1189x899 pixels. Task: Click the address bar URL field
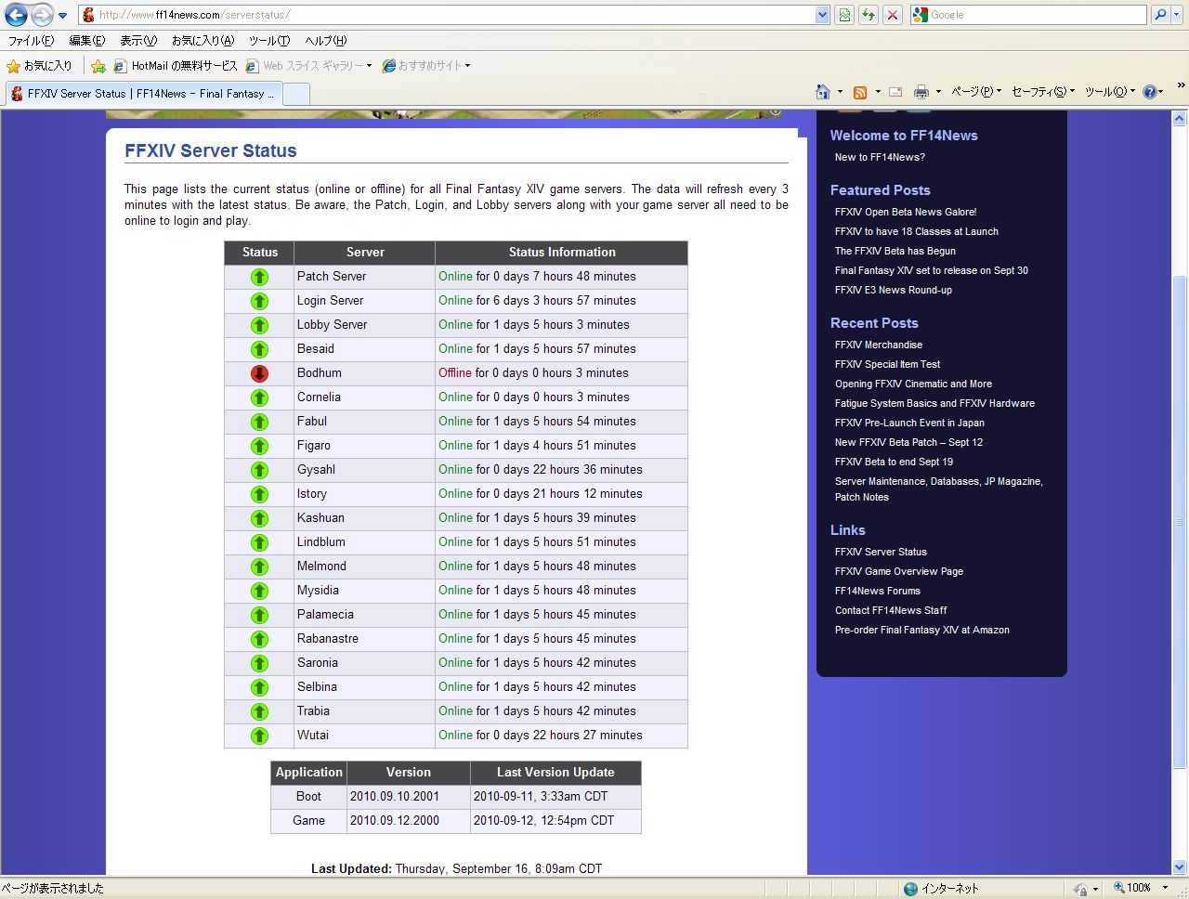446,15
